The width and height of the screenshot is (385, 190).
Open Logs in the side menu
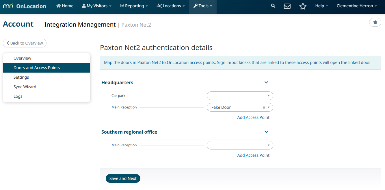(x=47, y=96)
